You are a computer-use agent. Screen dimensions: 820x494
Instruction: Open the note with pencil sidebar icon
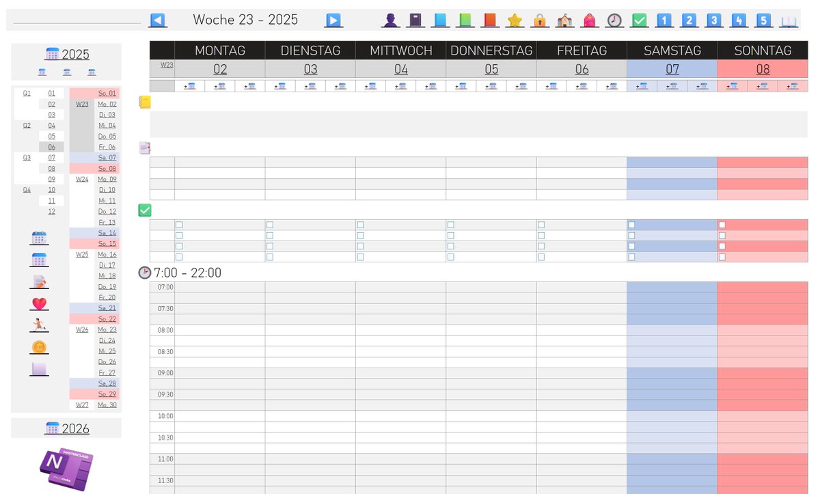pos(40,282)
